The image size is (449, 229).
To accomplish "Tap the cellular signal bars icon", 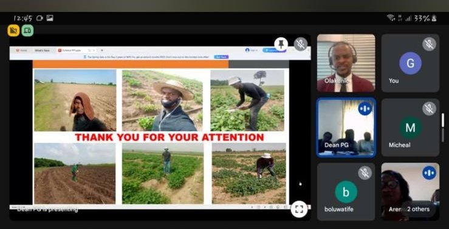I will 408,18.
